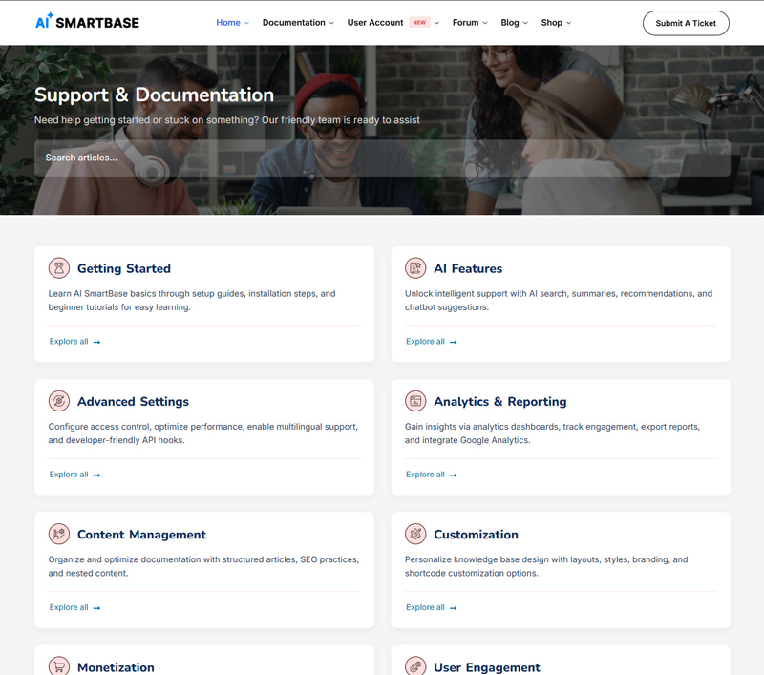Click the Getting Started category icon
The height and width of the screenshot is (675, 764).
(x=59, y=268)
